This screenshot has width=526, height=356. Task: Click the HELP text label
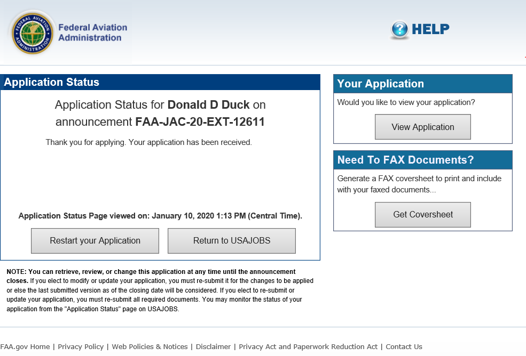point(430,29)
